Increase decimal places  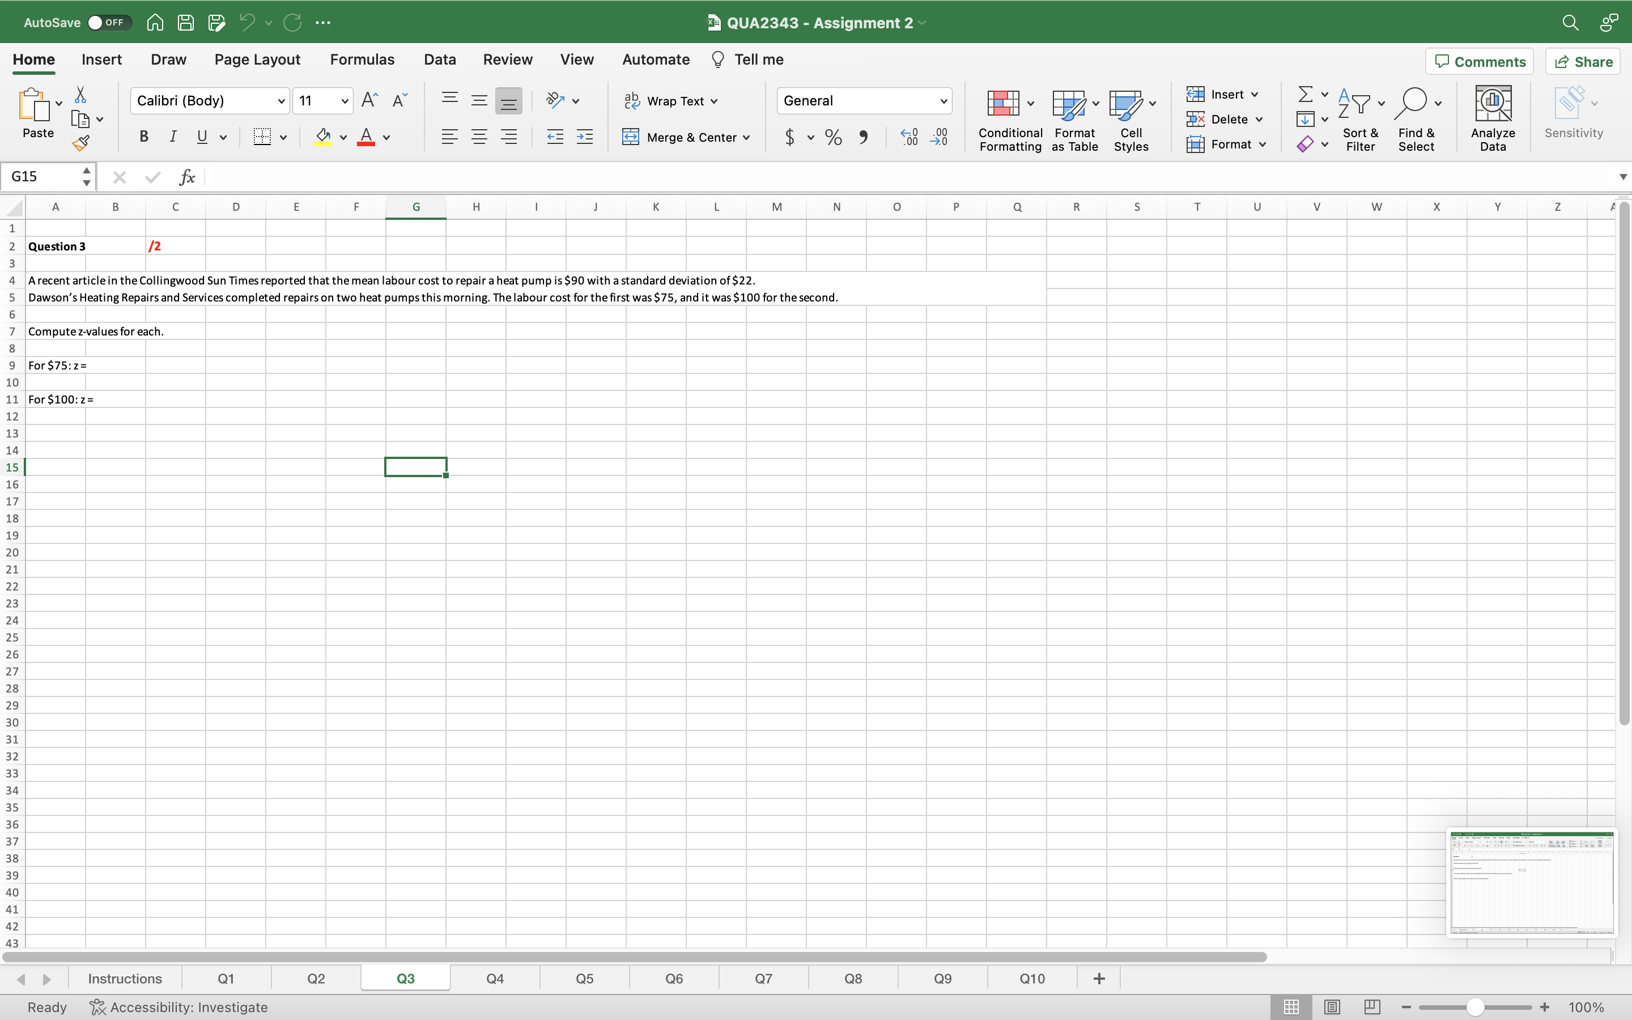pyautogui.click(x=908, y=137)
